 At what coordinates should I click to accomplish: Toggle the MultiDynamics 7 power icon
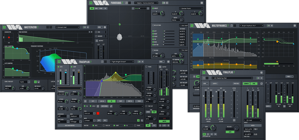[x=192, y=25]
